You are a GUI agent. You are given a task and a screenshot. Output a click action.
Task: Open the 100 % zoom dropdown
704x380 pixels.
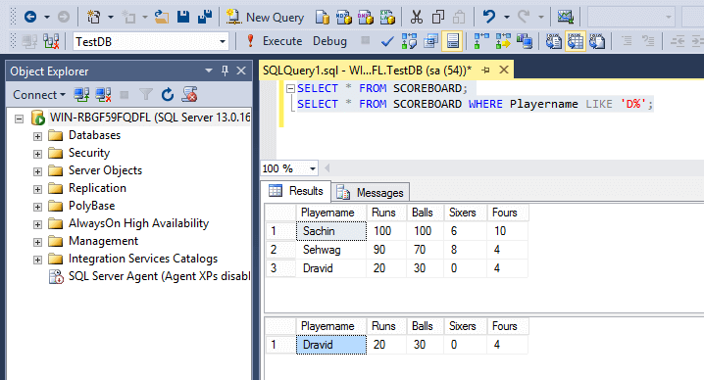tap(313, 168)
